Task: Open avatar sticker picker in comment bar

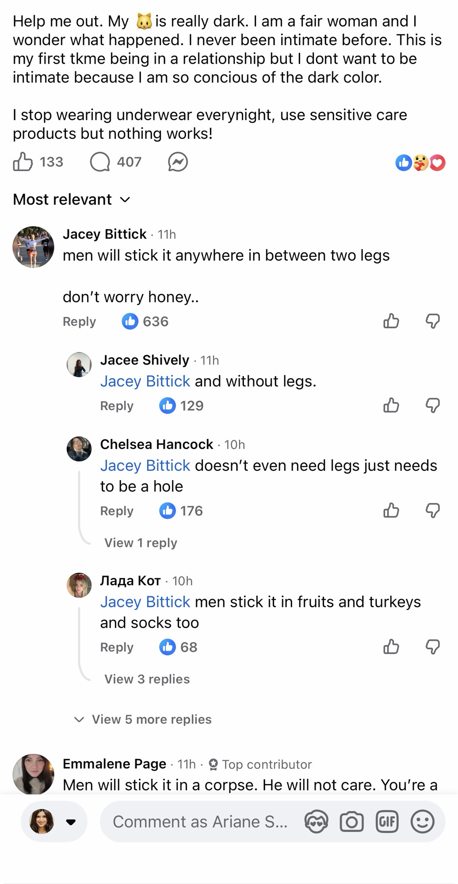Action: [316, 822]
